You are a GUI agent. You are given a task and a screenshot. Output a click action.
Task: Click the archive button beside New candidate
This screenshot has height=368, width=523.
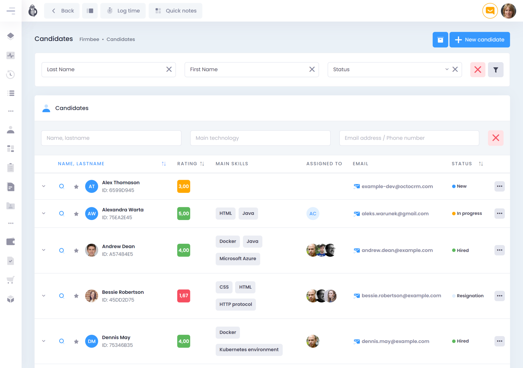(440, 40)
